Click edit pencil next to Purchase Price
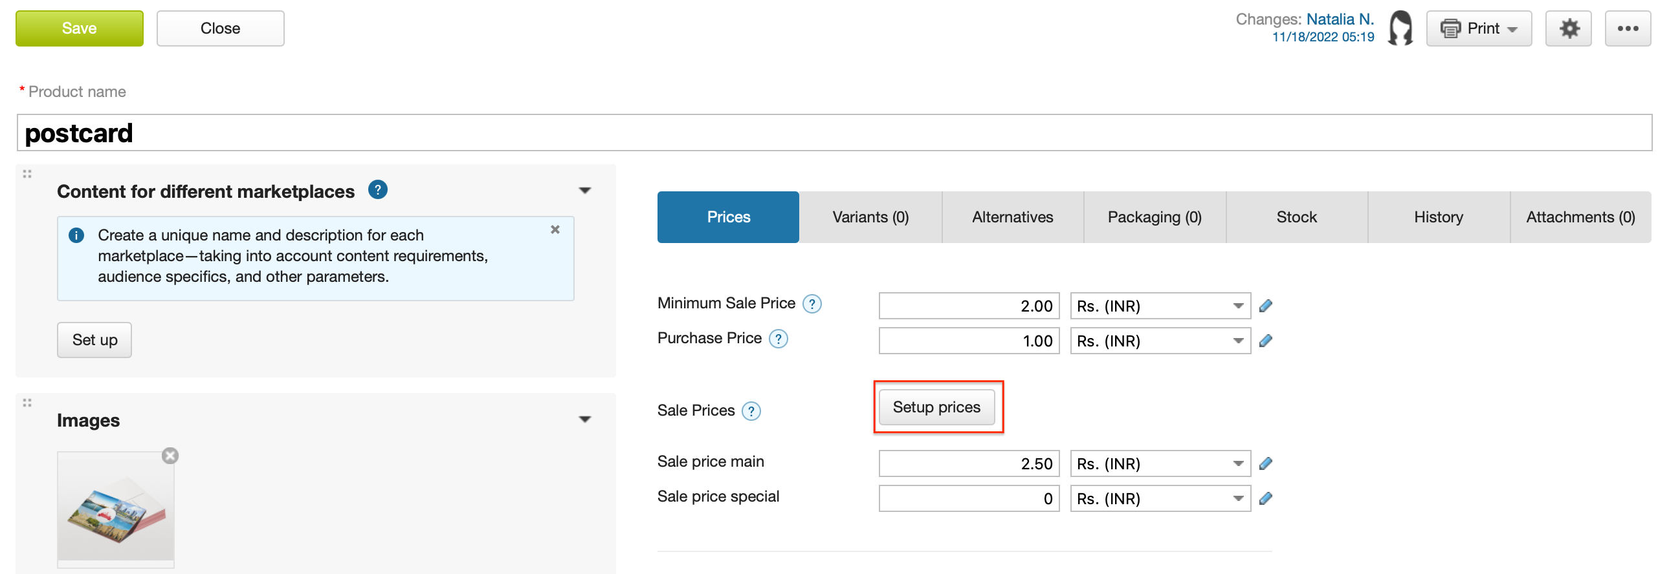 pos(1266,341)
